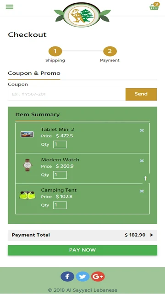Click Tablet Mini 2 quantity box
The height and width of the screenshot is (294, 165).
[x=60, y=145]
